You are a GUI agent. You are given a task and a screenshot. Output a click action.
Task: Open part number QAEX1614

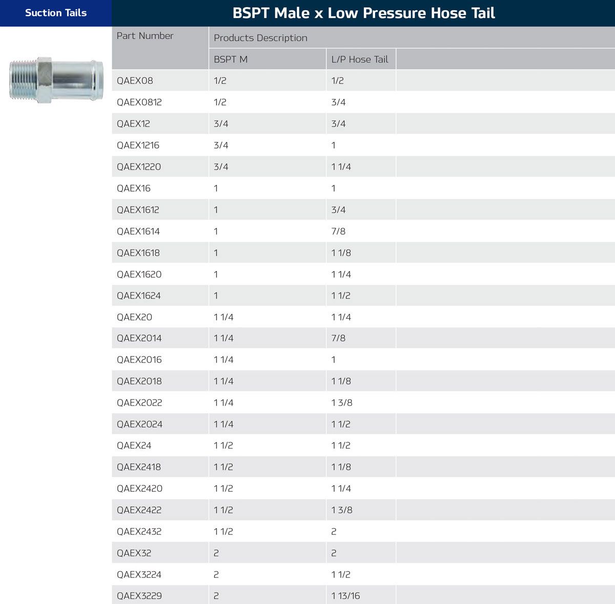coord(138,232)
